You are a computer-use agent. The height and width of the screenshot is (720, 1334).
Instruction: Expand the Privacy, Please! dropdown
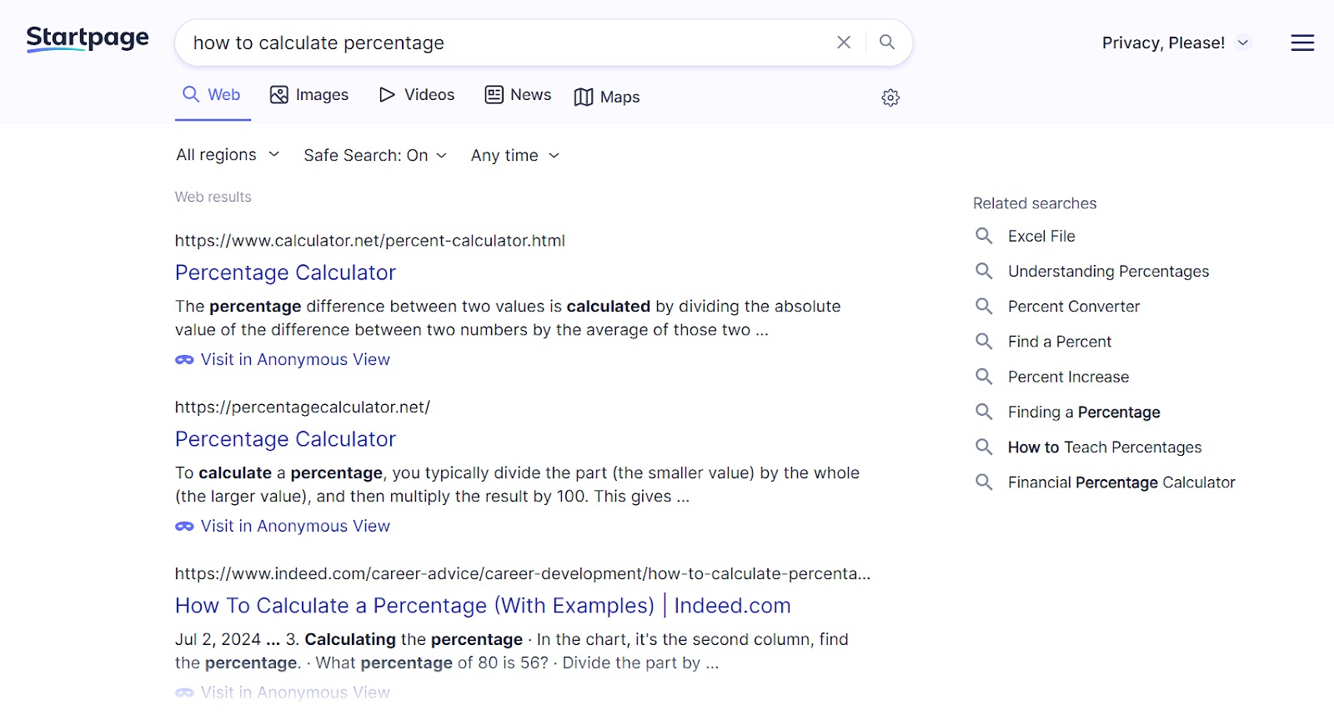coord(1176,42)
